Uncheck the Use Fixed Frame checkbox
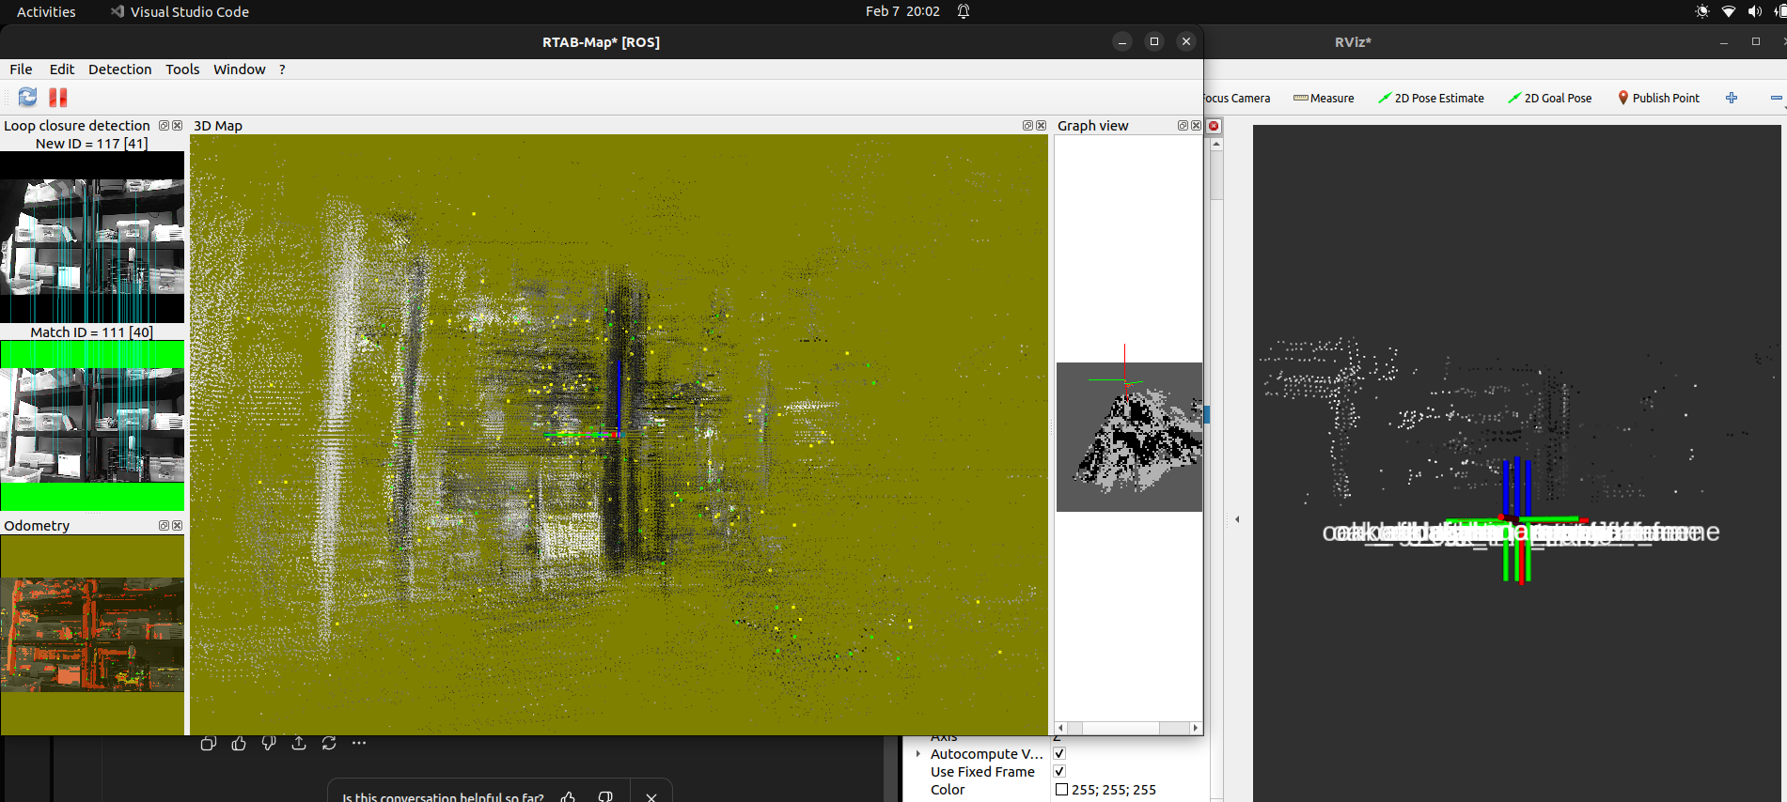 tap(1059, 772)
